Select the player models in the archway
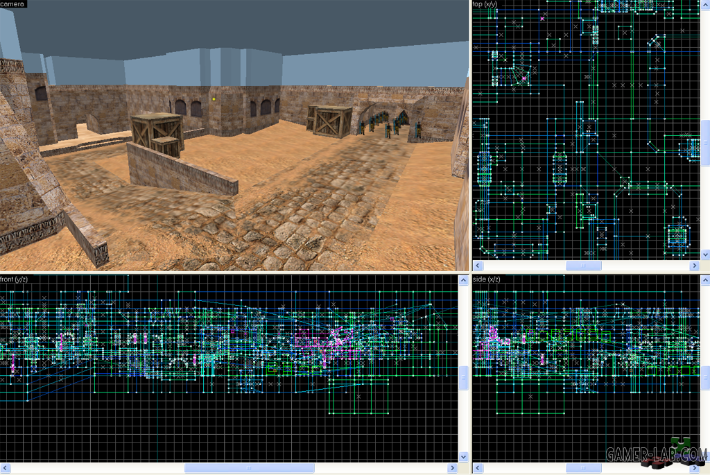This screenshot has height=475, width=710. point(390,126)
